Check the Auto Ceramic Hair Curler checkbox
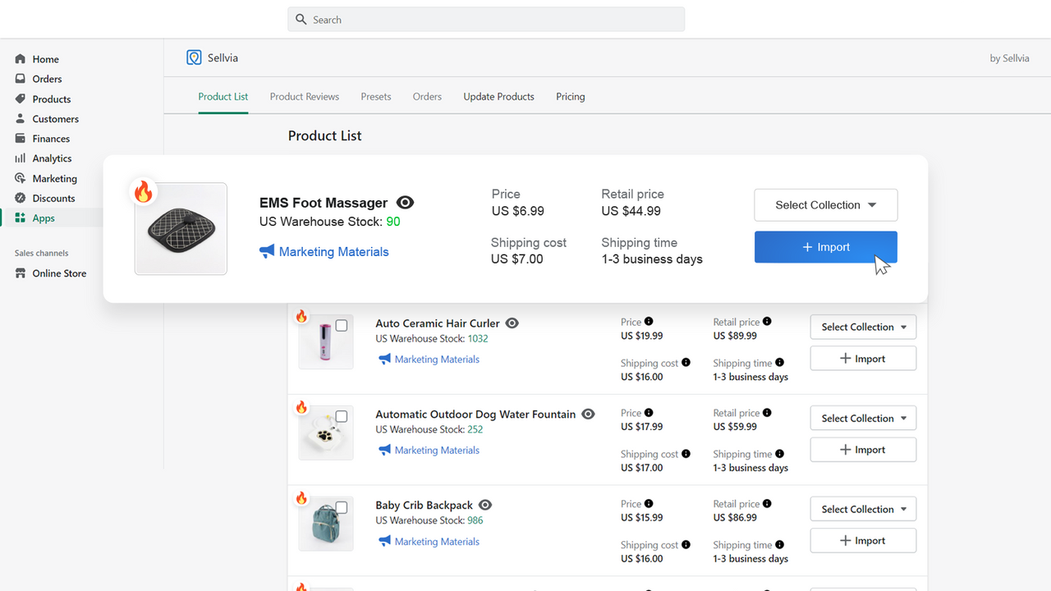This screenshot has width=1051, height=591. (x=341, y=323)
